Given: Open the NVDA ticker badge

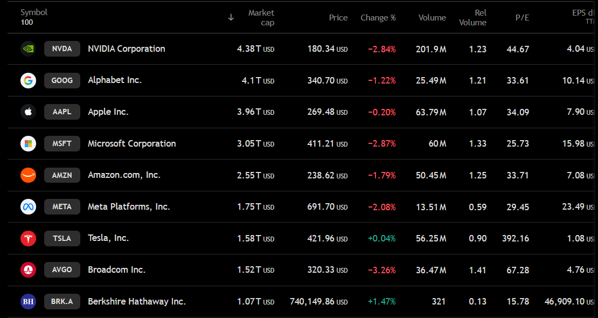Looking at the screenshot, I should 62,49.
